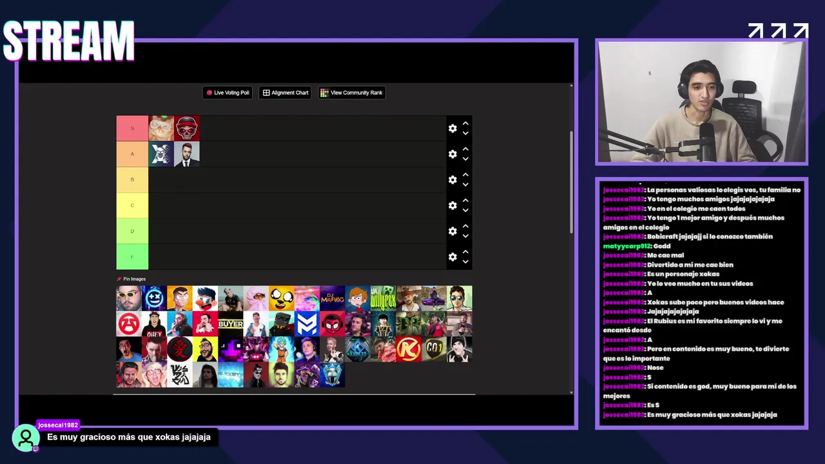The height and width of the screenshot is (464, 825).
Task: Start a Live Voting Poll
Action: tap(228, 93)
